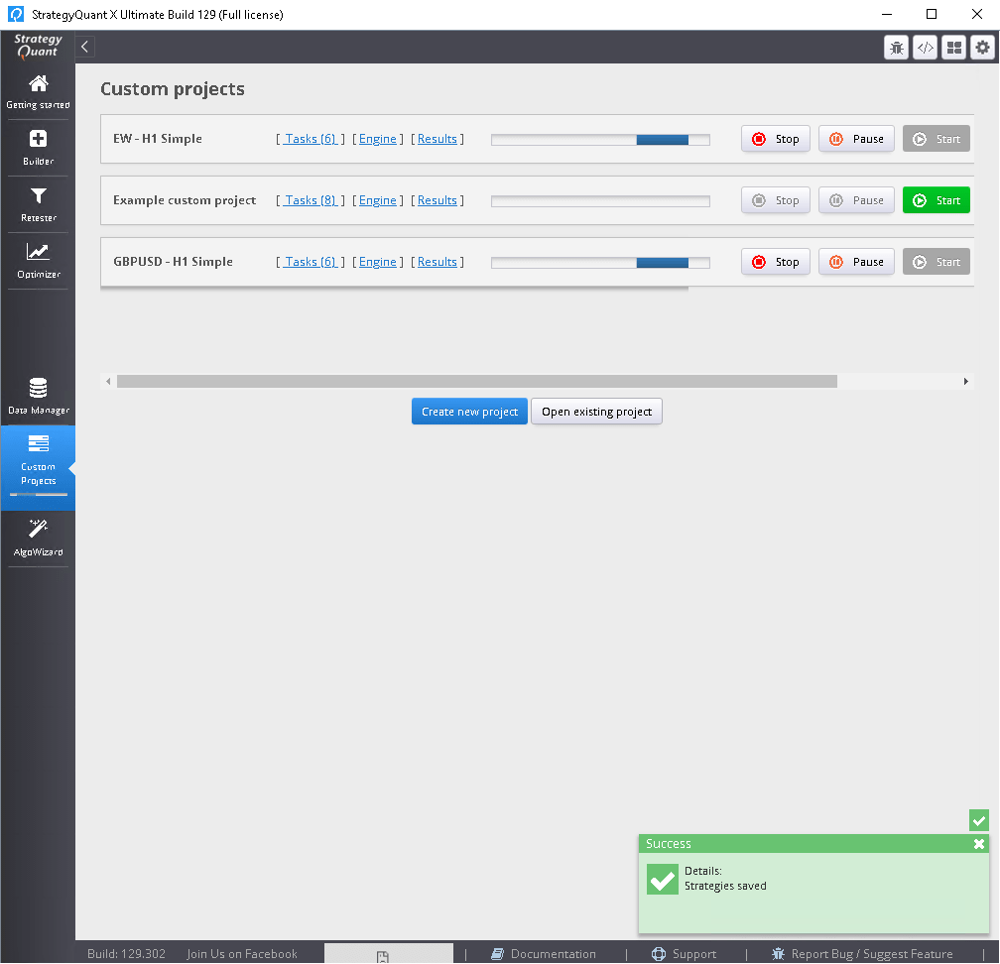1000x964 pixels.
Task: Pause the GBPUSD - H1 Simple project
Action: [856, 262]
